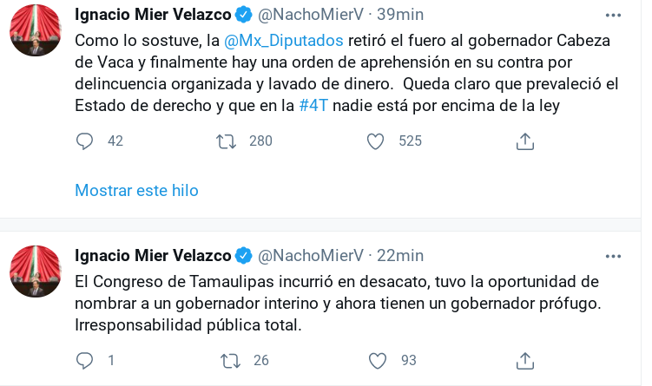Open the profile avatar on second tweet
The height and width of the screenshot is (386, 652).
coord(36,272)
